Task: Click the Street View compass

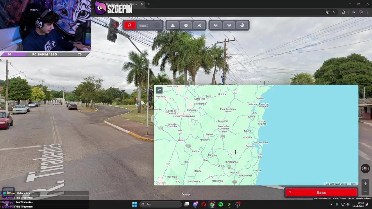Action: click(365, 168)
